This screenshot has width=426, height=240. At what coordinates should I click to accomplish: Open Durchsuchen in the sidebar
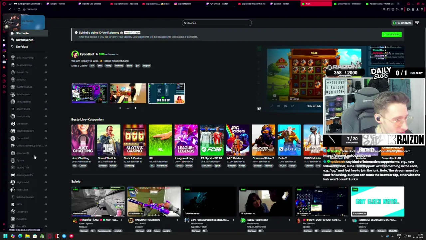coord(25,40)
